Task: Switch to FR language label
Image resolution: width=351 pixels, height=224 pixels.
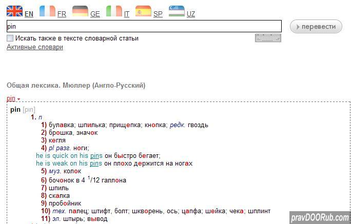Action: 62,14
